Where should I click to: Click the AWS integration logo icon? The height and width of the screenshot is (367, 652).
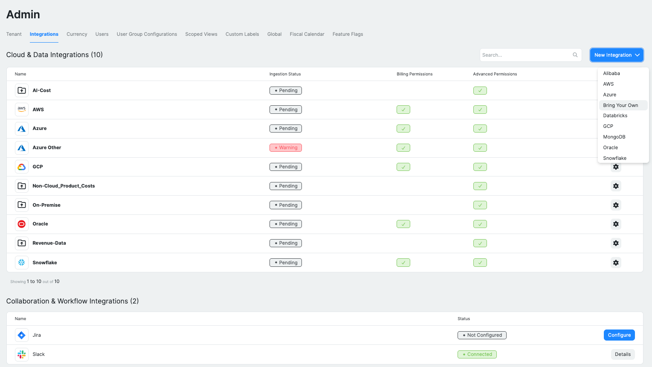[22, 109]
